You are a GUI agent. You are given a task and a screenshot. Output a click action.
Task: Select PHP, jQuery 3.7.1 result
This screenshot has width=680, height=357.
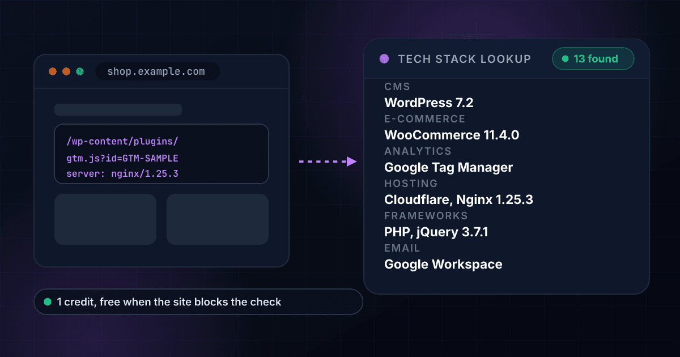(436, 232)
